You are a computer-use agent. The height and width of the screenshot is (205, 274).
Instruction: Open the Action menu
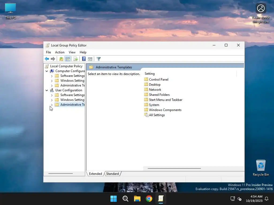pyautogui.click(x=60, y=52)
